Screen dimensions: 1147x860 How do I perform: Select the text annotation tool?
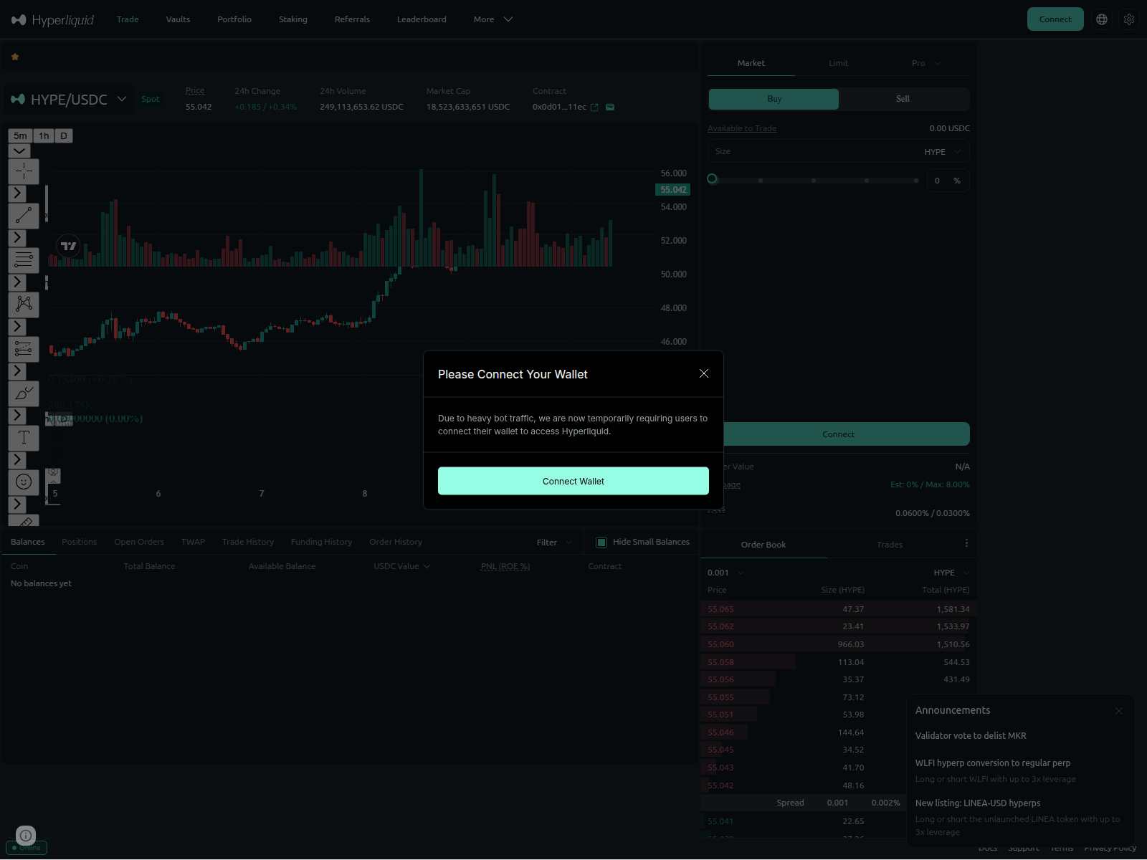click(24, 438)
